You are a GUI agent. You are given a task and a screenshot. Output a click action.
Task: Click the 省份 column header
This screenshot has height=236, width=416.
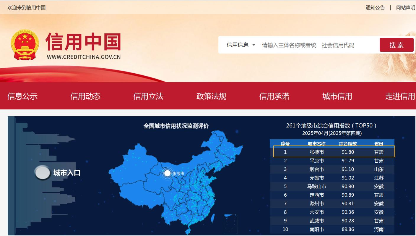point(379,144)
